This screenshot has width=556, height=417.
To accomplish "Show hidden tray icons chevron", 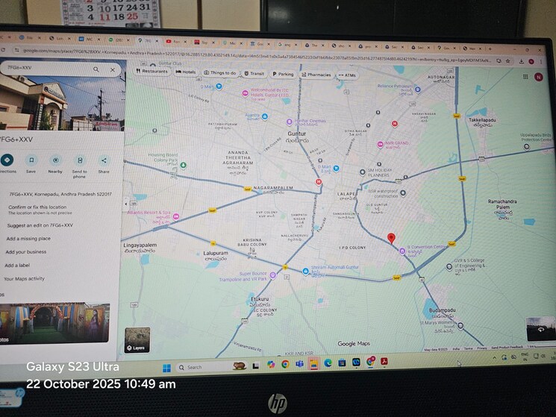I will tap(494, 358).
